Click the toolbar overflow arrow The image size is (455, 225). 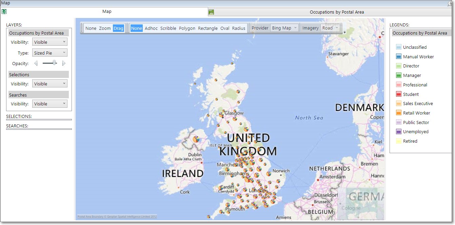344,32
